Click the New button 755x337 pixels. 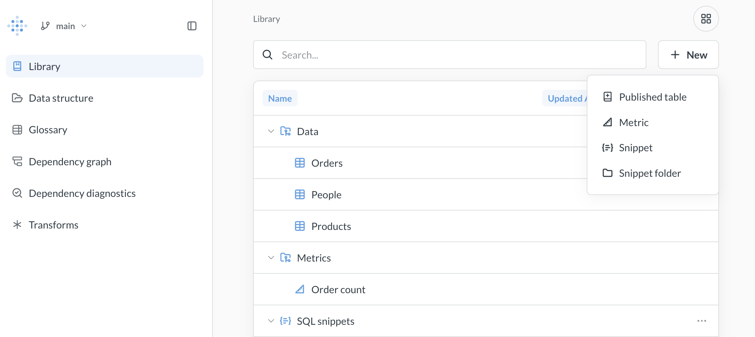pos(688,55)
